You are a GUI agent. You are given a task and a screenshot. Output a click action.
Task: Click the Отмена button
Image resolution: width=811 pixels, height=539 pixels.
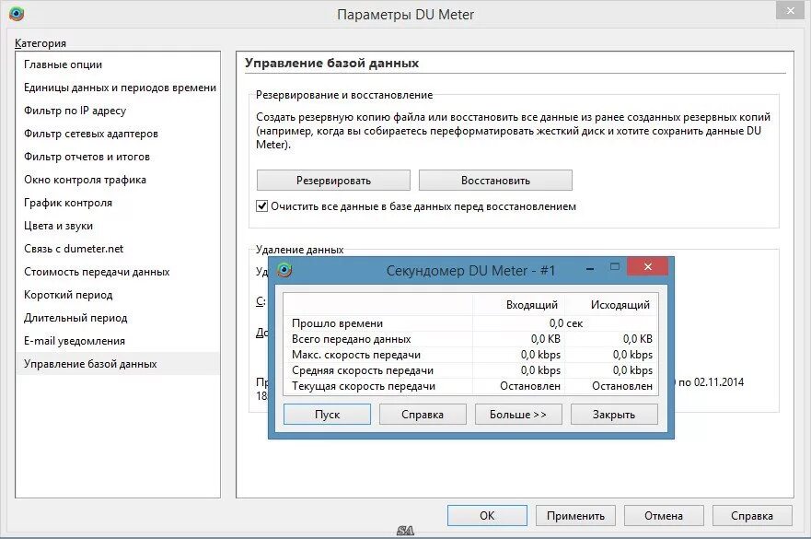664,516
